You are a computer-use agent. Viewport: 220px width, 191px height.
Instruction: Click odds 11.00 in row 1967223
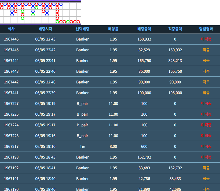coord(113,136)
